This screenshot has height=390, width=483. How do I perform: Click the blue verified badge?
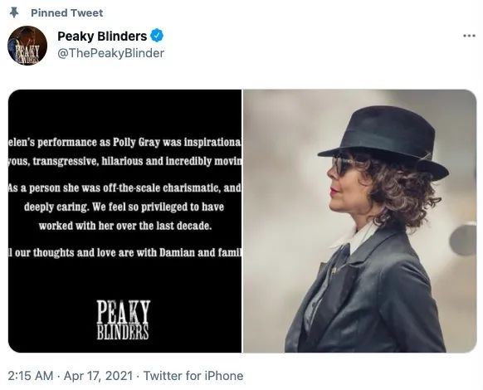click(157, 36)
